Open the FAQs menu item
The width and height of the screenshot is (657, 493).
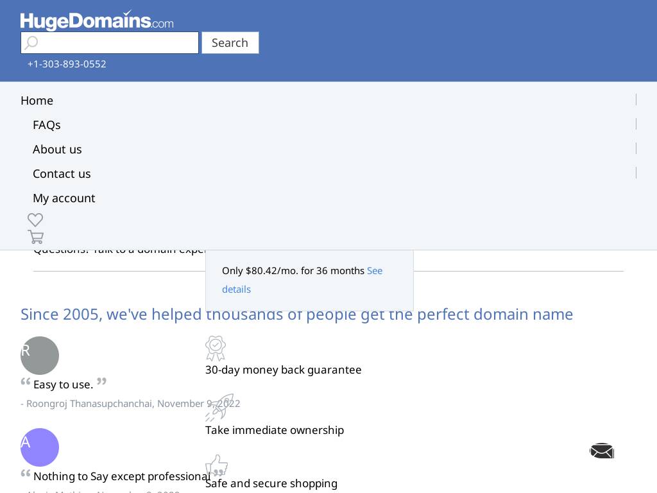click(x=47, y=125)
